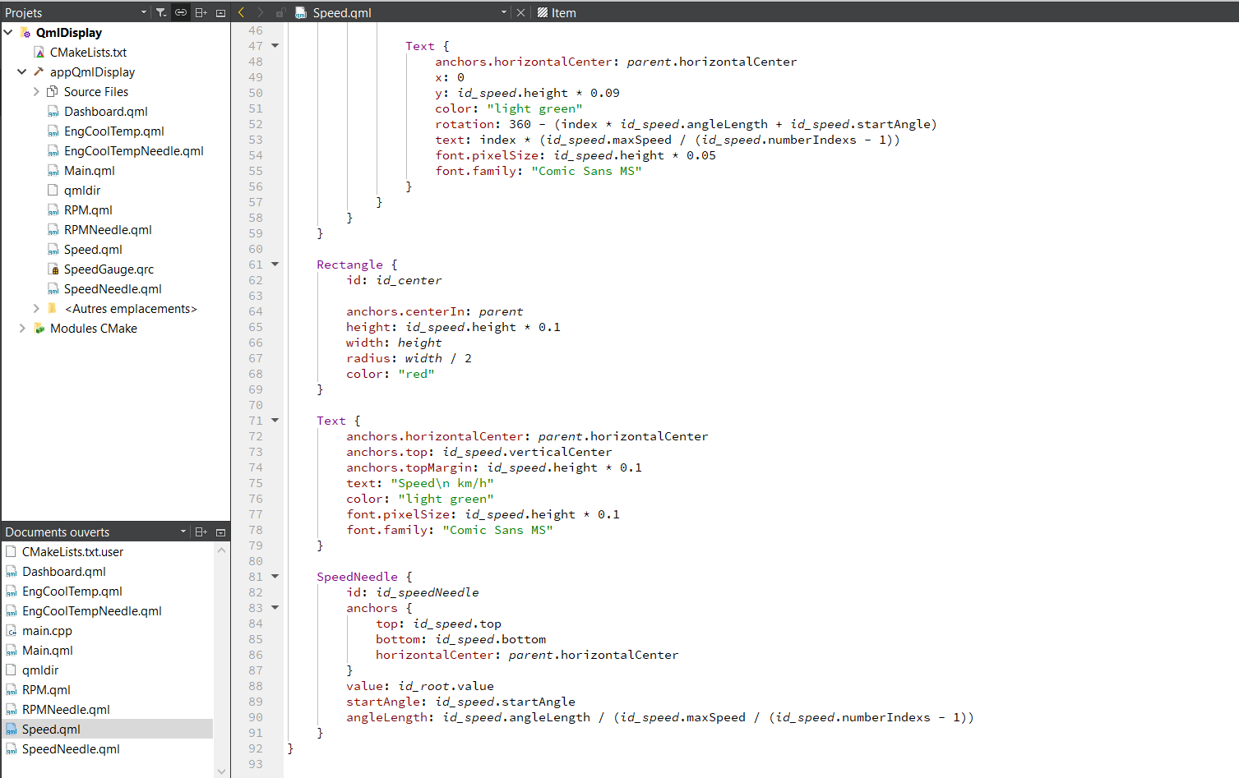Screen dimensions: 1239x778
Task: Expand the Modules CMake node
Action: pyautogui.click(x=22, y=328)
